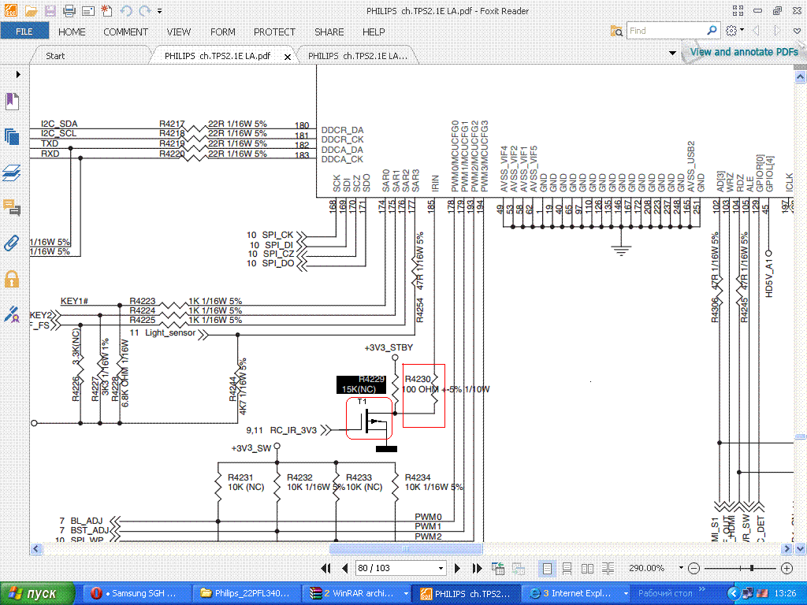The height and width of the screenshot is (605, 807).
Task: Click the Windows Start button labeled пуск
Action: [37, 594]
